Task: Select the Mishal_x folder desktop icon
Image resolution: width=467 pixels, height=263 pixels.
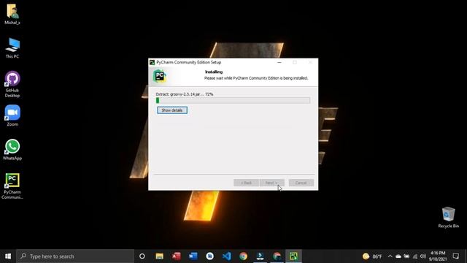Action: click(12, 14)
